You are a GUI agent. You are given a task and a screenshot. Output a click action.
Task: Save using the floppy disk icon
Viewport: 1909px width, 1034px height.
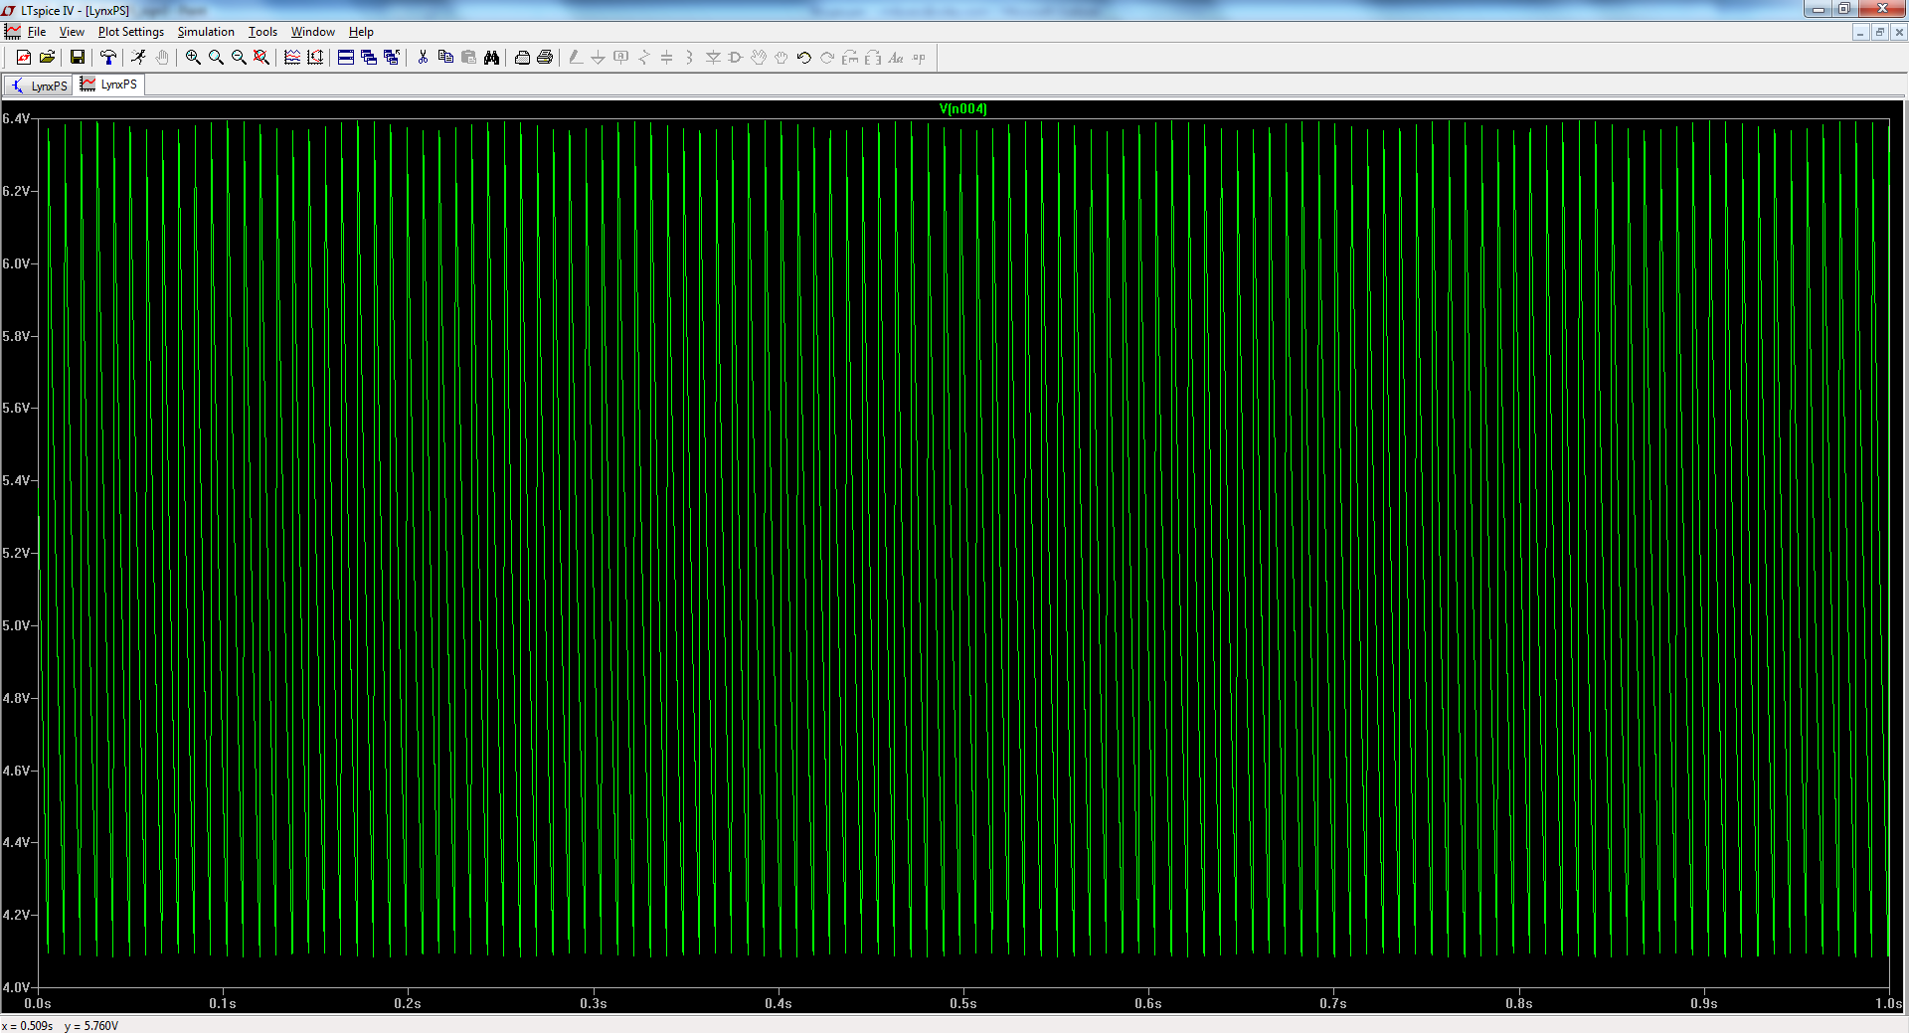[x=77, y=58]
